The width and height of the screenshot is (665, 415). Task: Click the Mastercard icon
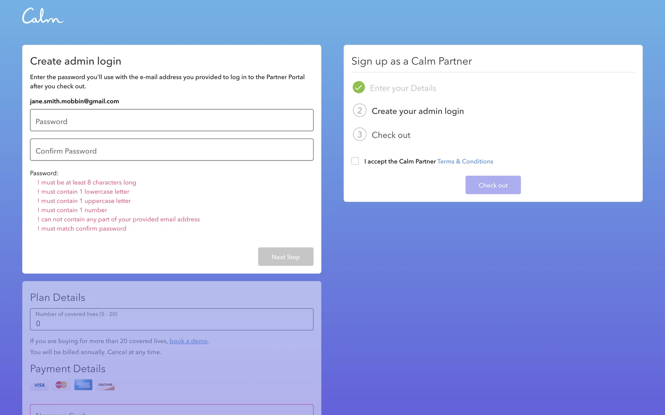(61, 385)
